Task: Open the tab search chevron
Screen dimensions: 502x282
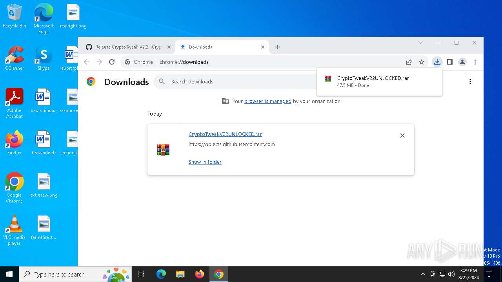Action: [x=420, y=43]
